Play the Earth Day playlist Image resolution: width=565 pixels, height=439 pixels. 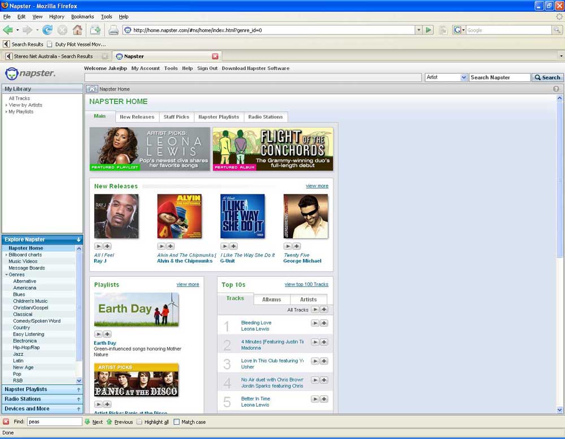pos(98,334)
